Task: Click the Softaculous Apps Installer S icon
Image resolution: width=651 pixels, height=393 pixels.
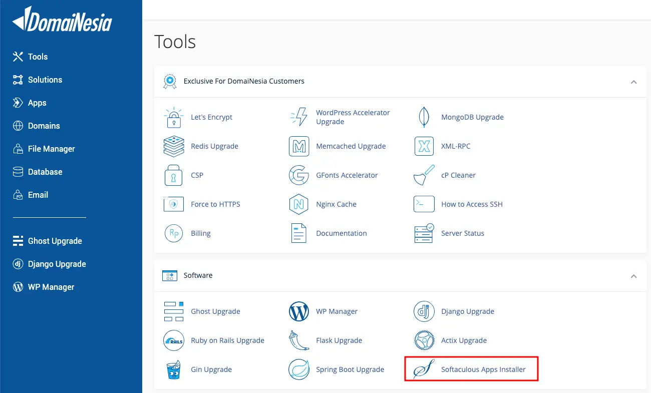Action: (x=424, y=369)
